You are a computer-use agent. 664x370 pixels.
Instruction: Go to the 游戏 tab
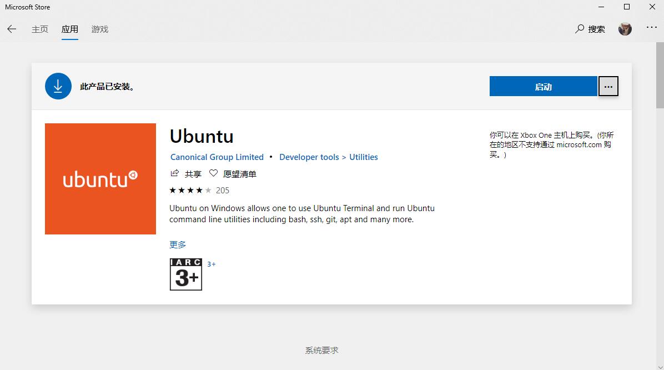point(100,29)
